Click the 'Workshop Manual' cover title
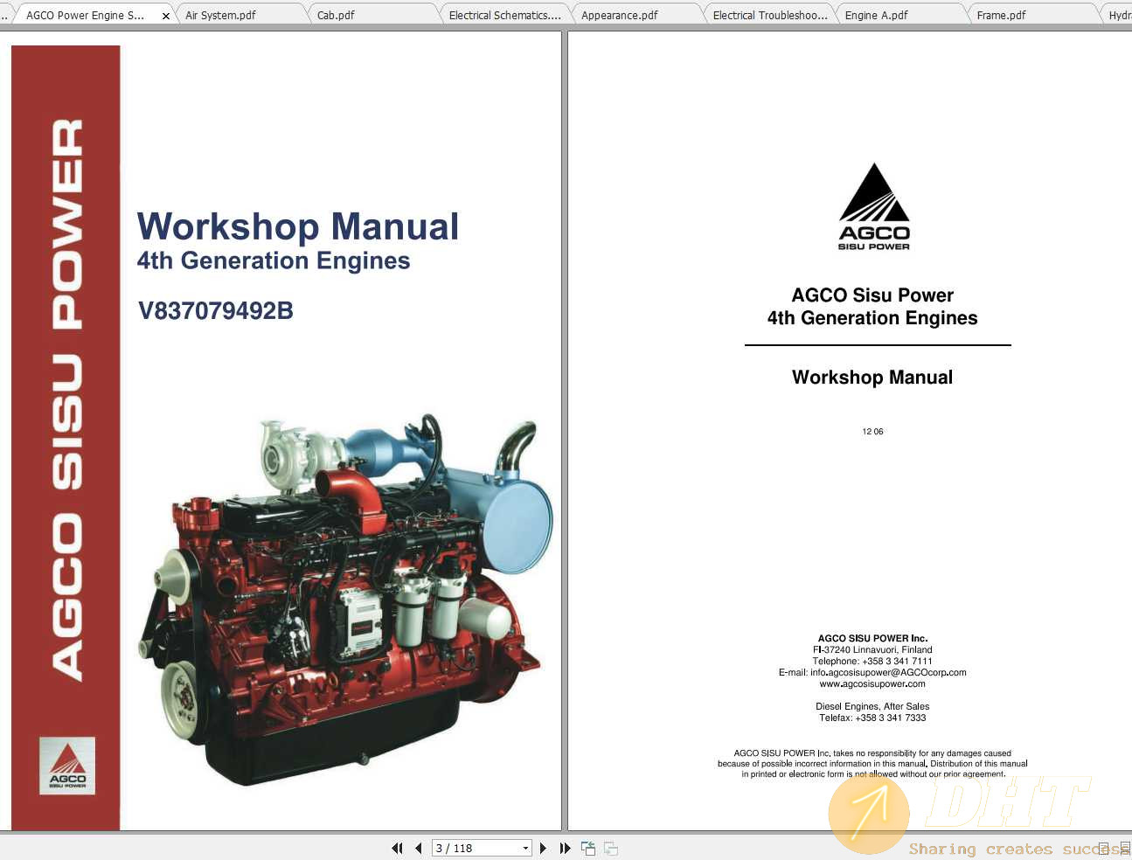 [x=297, y=226]
